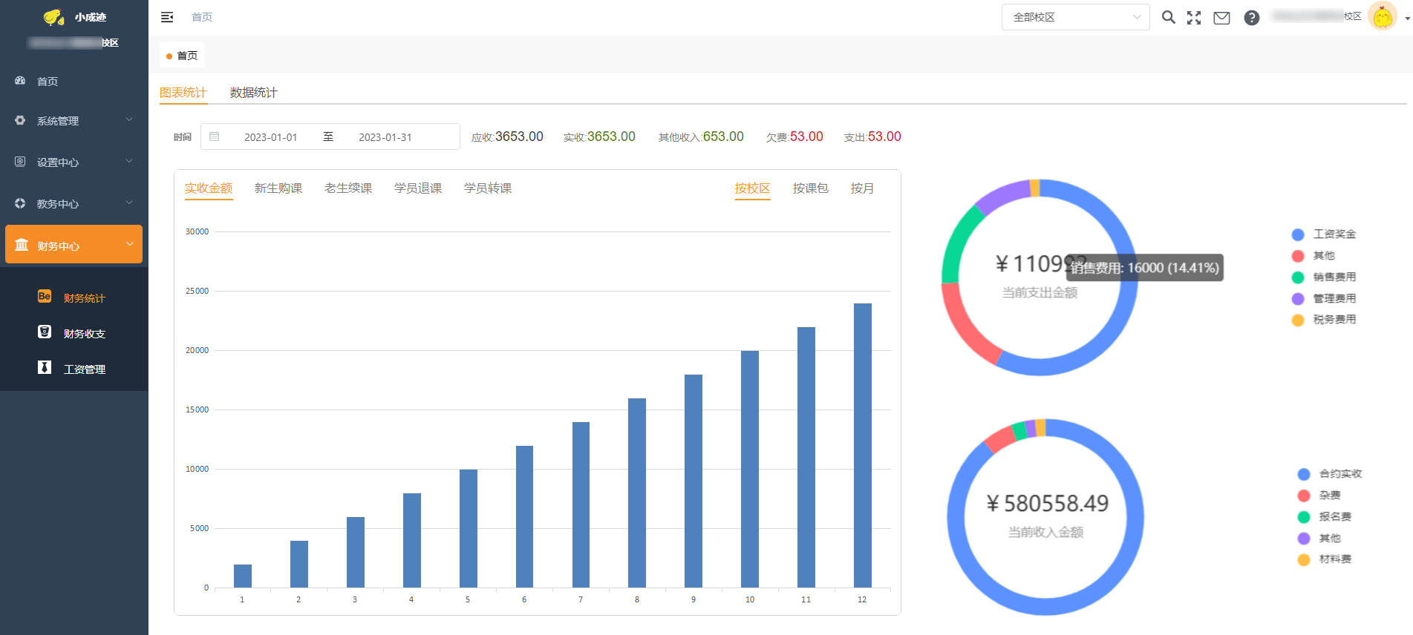This screenshot has height=635, width=1413.
Task: Collapse the sidebar with the menu fold icon
Action: point(167,17)
